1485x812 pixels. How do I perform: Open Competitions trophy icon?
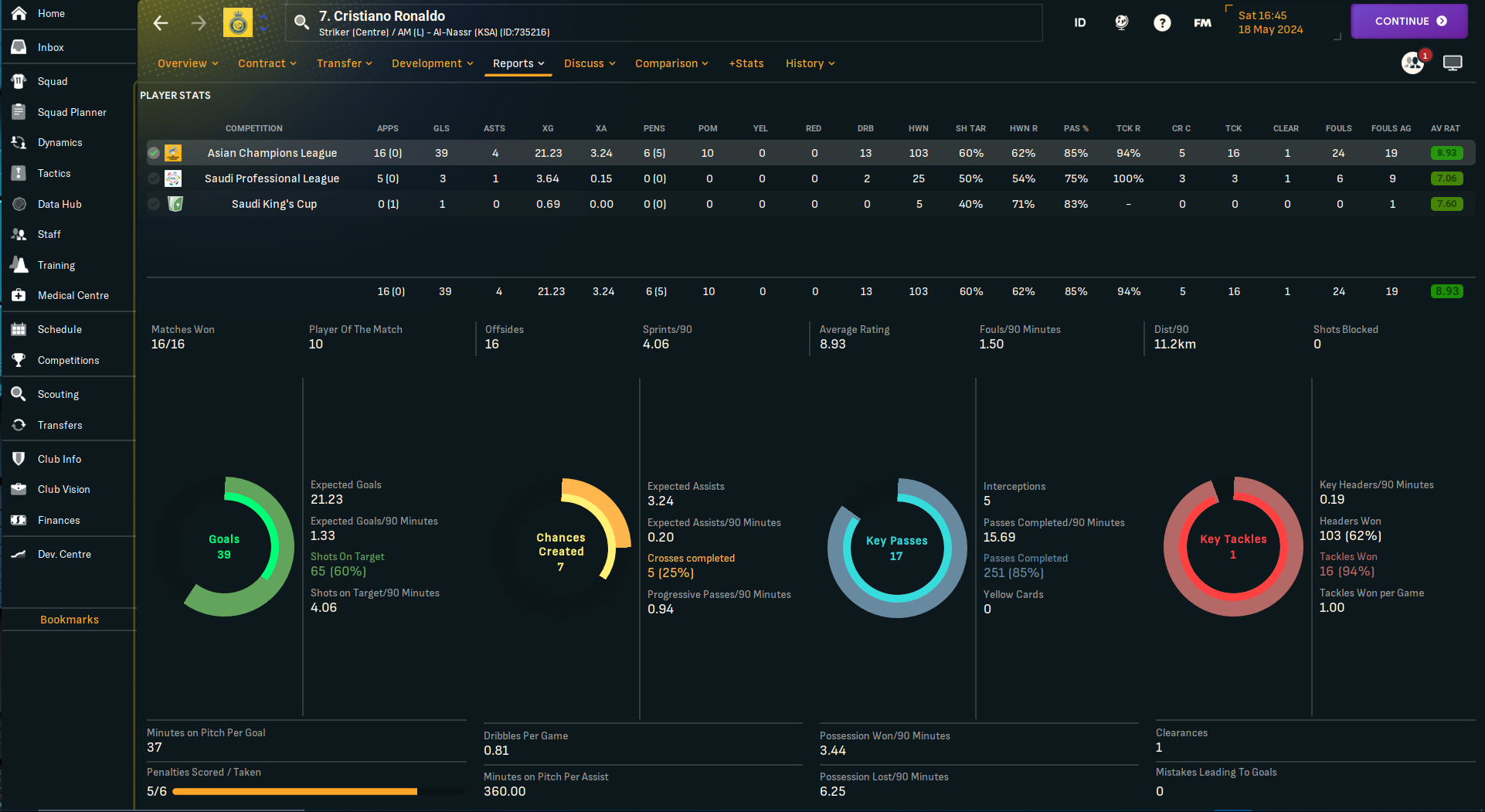[x=19, y=360]
